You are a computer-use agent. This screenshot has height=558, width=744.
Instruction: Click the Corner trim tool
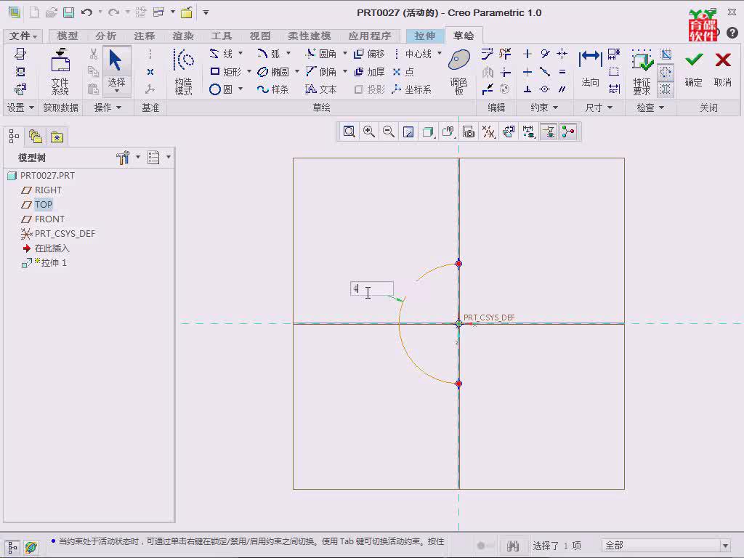coord(506,72)
